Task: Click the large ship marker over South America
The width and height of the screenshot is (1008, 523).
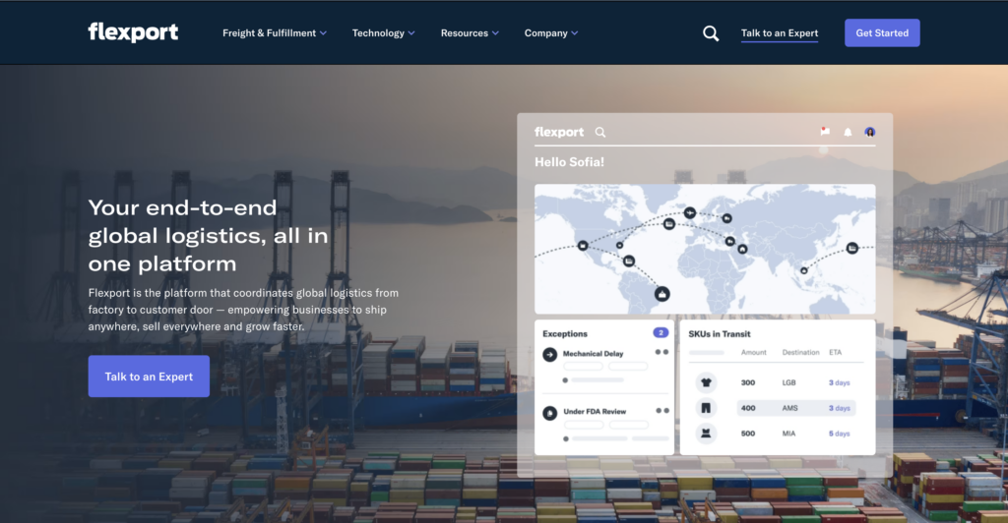Action: [662, 294]
